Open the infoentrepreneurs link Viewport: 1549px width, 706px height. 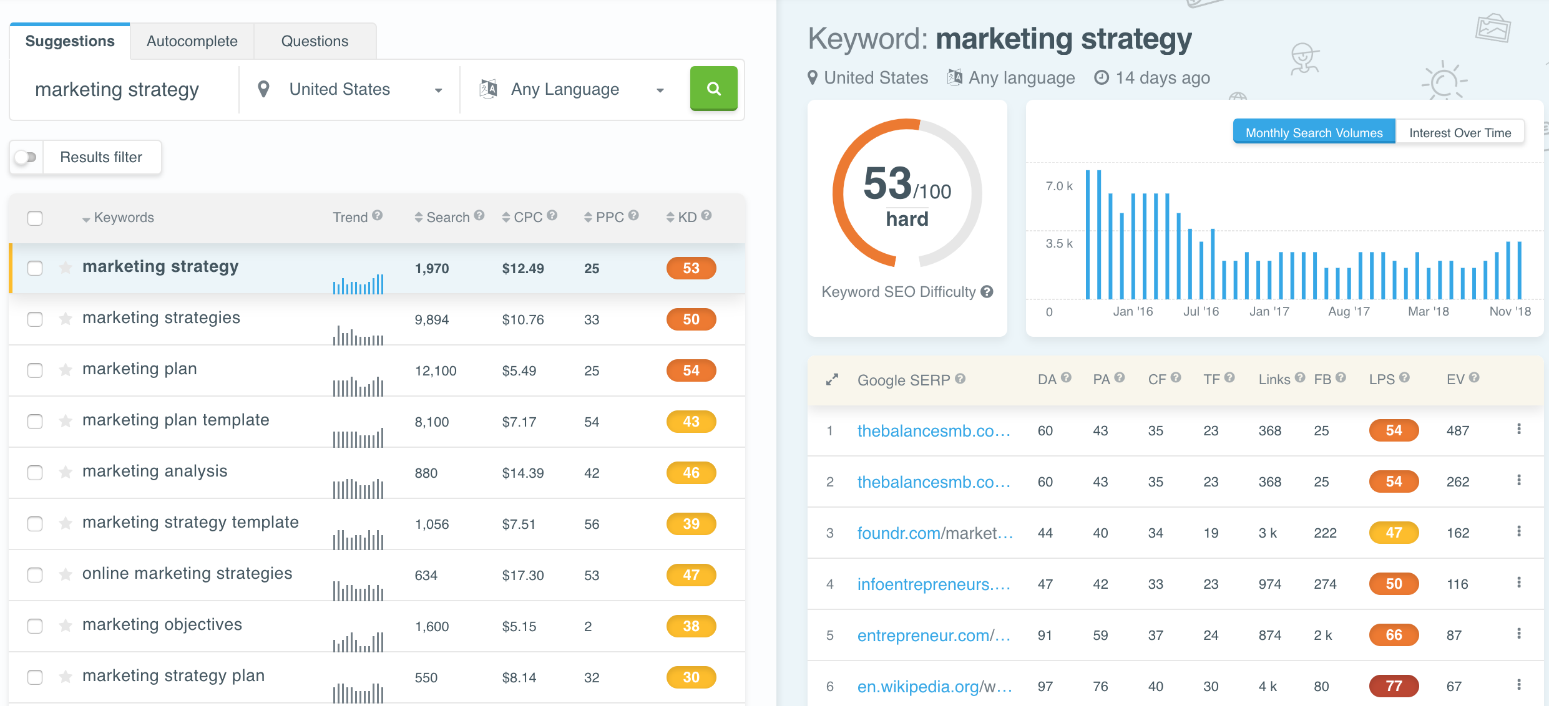tap(934, 584)
